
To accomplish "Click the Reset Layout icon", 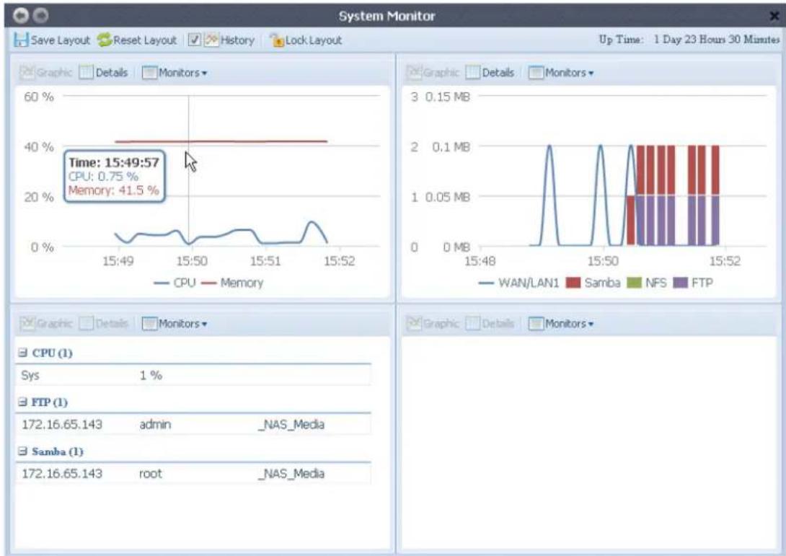I will pos(105,40).
